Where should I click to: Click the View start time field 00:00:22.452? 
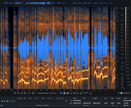tap(77, 103)
